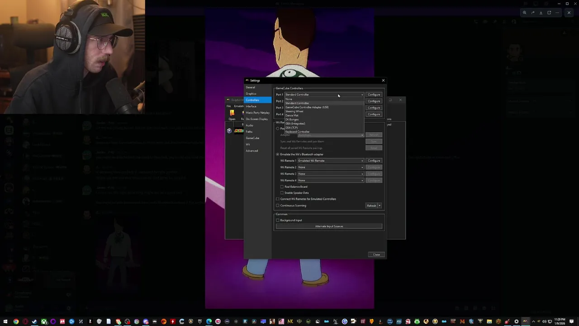Open the Wii Remote 2 dropdown
Viewport: 579px width, 326px height.
point(331,167)
